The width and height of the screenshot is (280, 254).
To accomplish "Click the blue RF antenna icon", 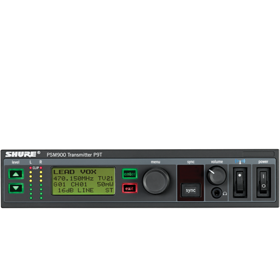I will 240,162.
